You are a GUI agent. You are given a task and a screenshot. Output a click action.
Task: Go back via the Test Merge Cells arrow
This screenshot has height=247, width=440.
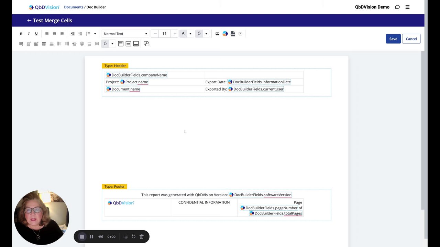click(x=29, y=20)
